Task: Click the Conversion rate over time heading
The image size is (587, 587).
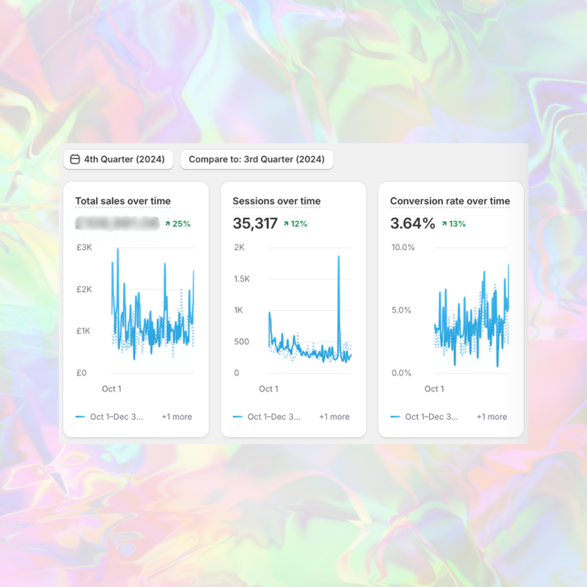Action: point(450,201)
